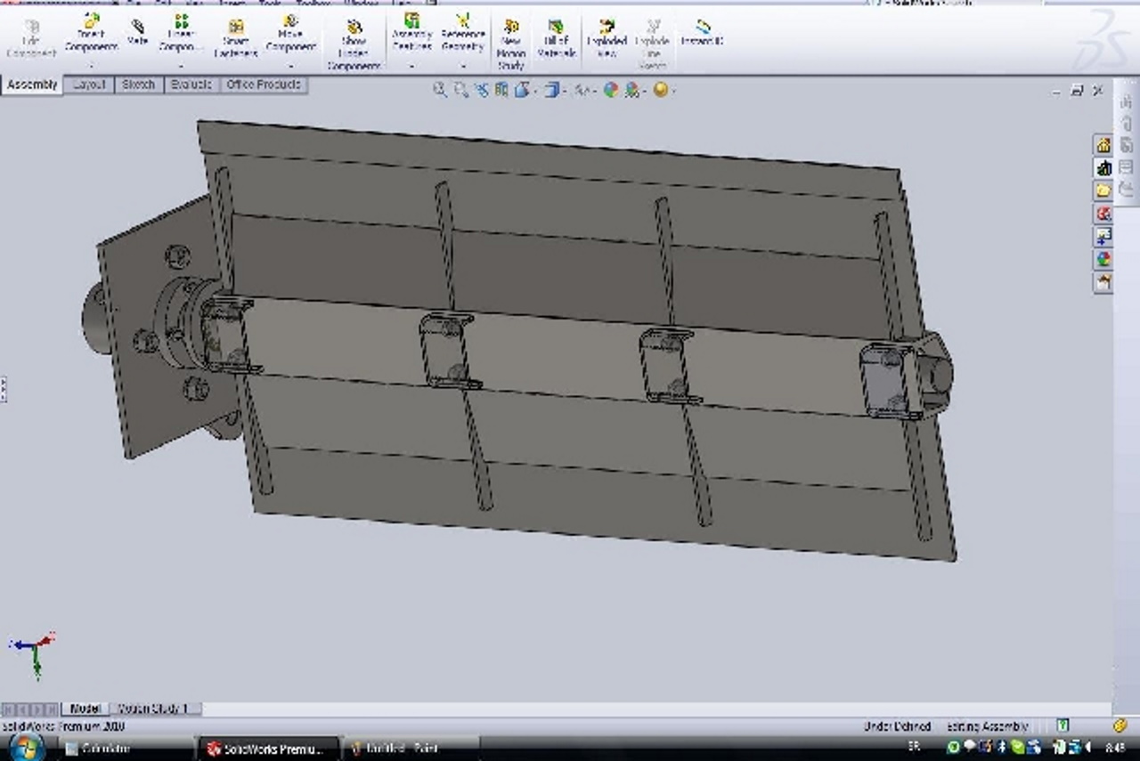Click the Windows Start button
The height and width of the screenshot is (761, 1140).
[25, 748]
